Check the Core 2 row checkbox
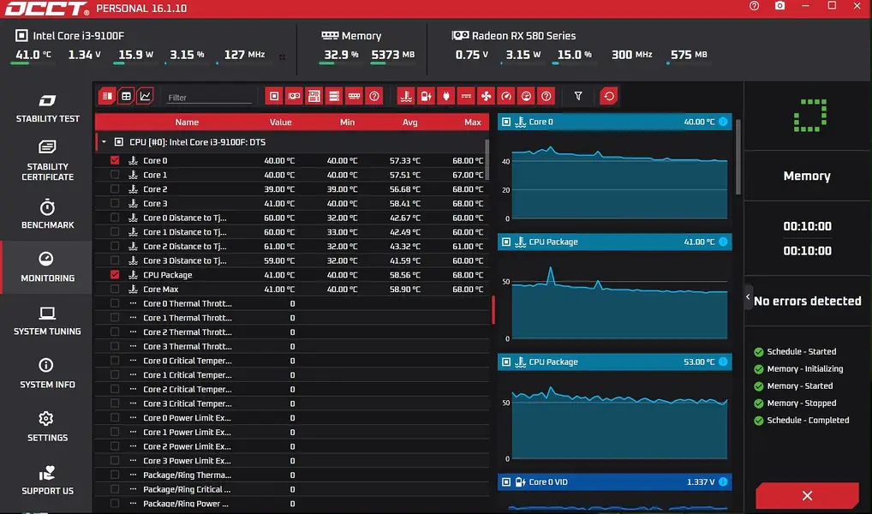 point(115,189)
